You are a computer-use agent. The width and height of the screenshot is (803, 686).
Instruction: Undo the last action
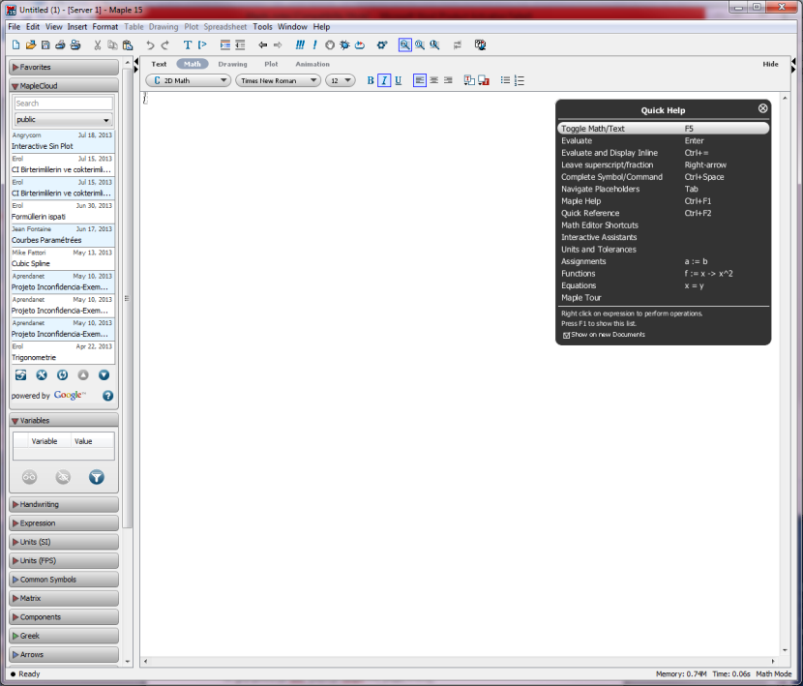[150, 45]
